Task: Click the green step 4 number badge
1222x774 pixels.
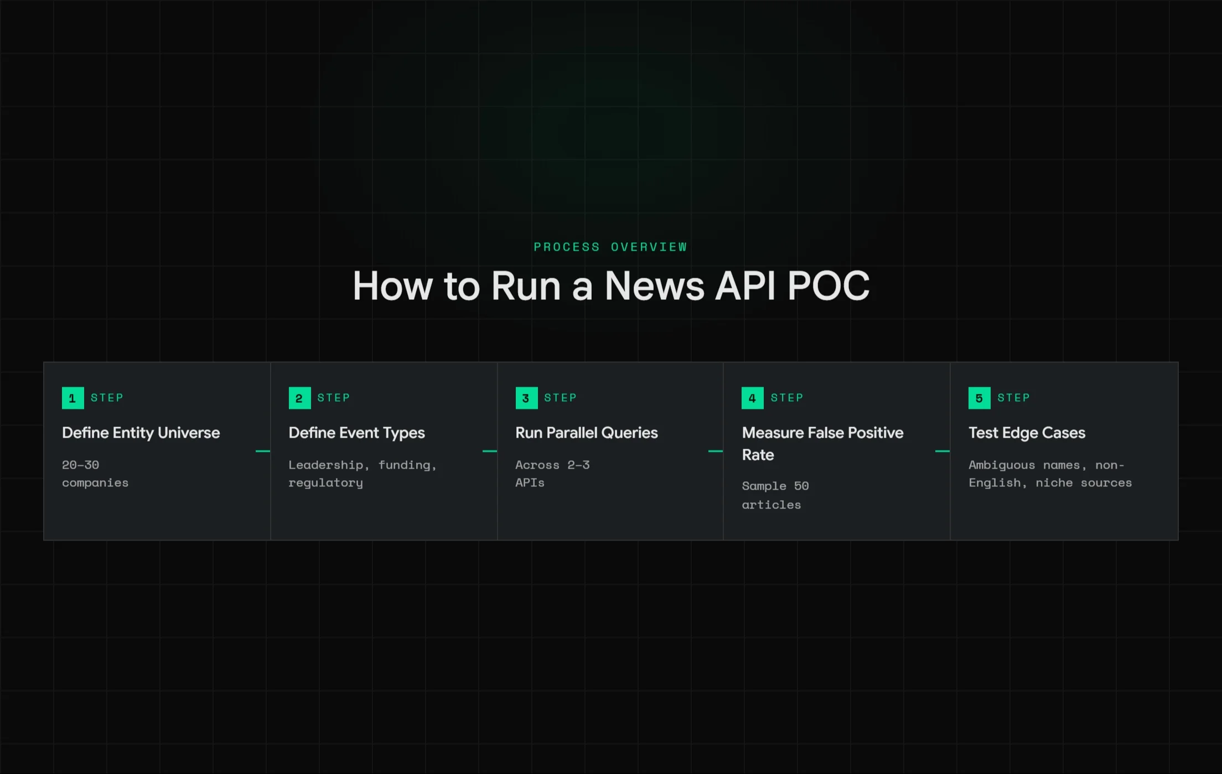Action: [x=752, y=398]
